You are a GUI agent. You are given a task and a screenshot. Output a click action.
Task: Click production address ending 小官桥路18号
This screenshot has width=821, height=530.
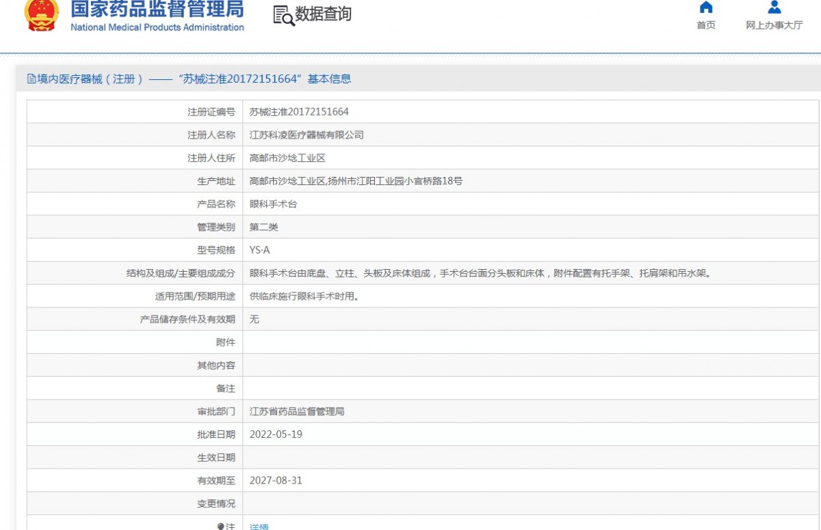coord(356,181)
